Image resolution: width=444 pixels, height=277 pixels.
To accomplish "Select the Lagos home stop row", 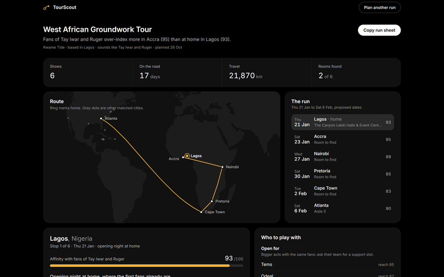I will 342,122.
